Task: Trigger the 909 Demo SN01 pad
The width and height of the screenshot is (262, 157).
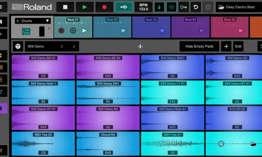Action: (x=173, y=67)
